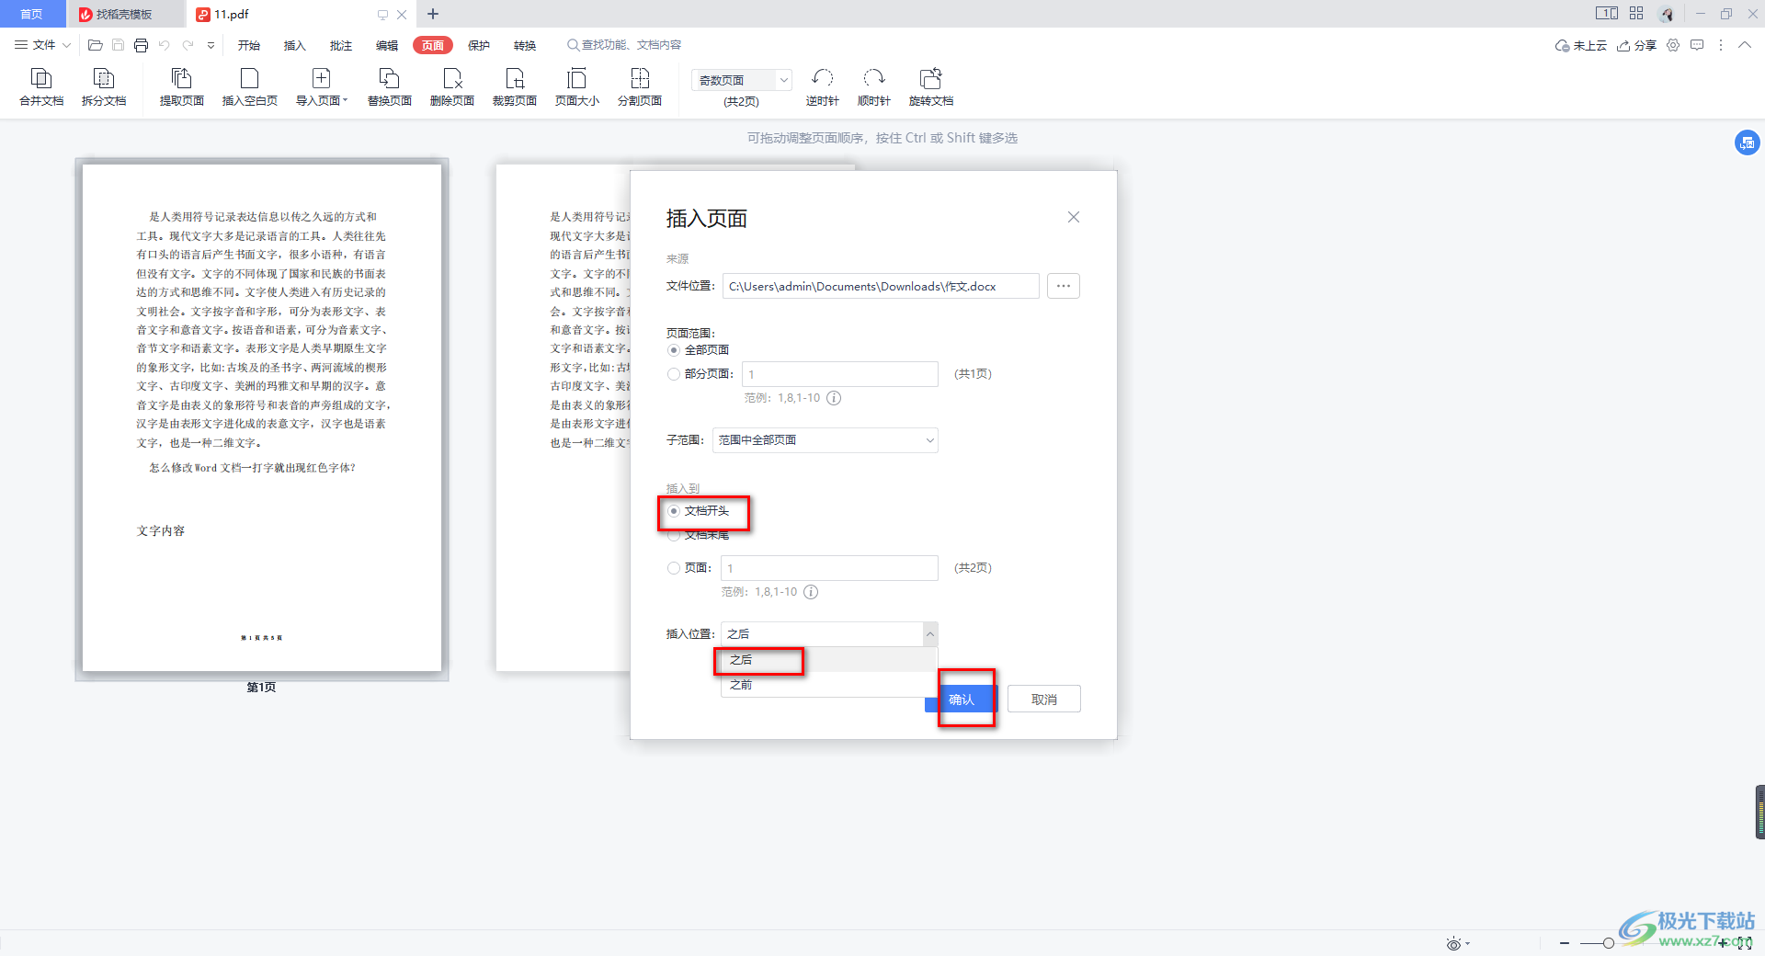The width and height of the screenshot is (1765, 956).
Task: Click the info icon beside page insert example
Action: tap(811, 592)
